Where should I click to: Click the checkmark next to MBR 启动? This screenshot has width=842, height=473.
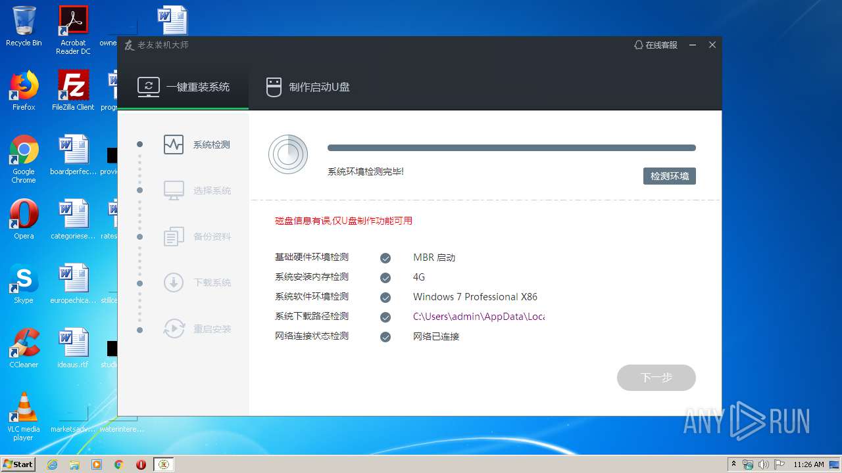click(x=385, y=258)
